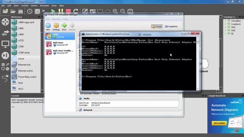The height and width of the screenshot is (137, 244).
Task: Select the XP01 running virtual machine
Action: point(60,36)
